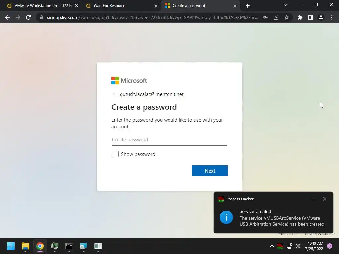Open Chrome profile avatar

321,17
